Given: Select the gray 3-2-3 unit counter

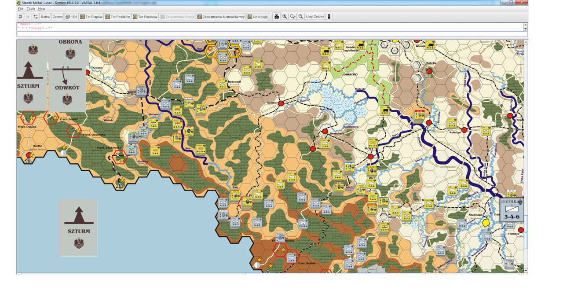Looking at the screenshot, I should (x=362, y=256).
